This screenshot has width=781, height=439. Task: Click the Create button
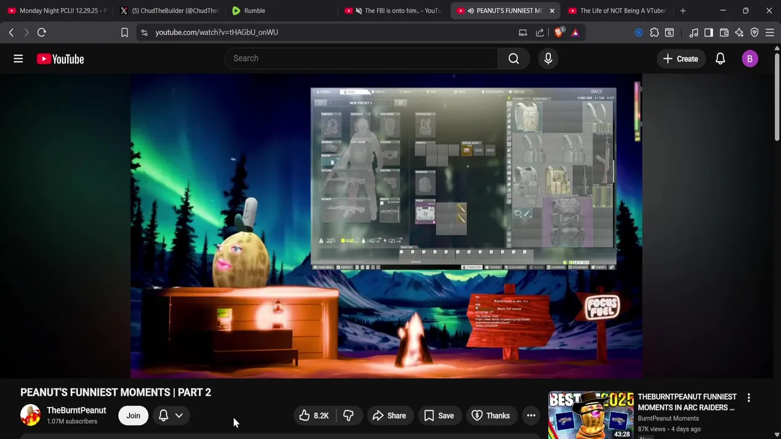point(680,59)
